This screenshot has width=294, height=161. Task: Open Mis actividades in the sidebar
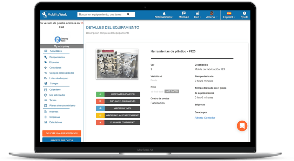coord(57,95)
